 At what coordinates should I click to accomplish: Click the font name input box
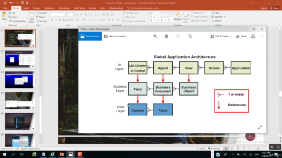pos(58,14)
